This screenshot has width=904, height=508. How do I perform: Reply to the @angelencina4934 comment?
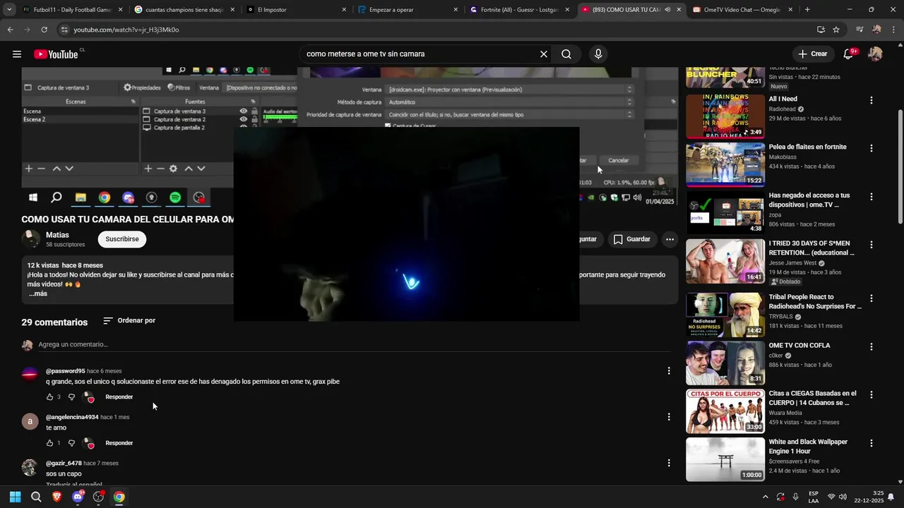pyautogui.click(x=119, y=443)
